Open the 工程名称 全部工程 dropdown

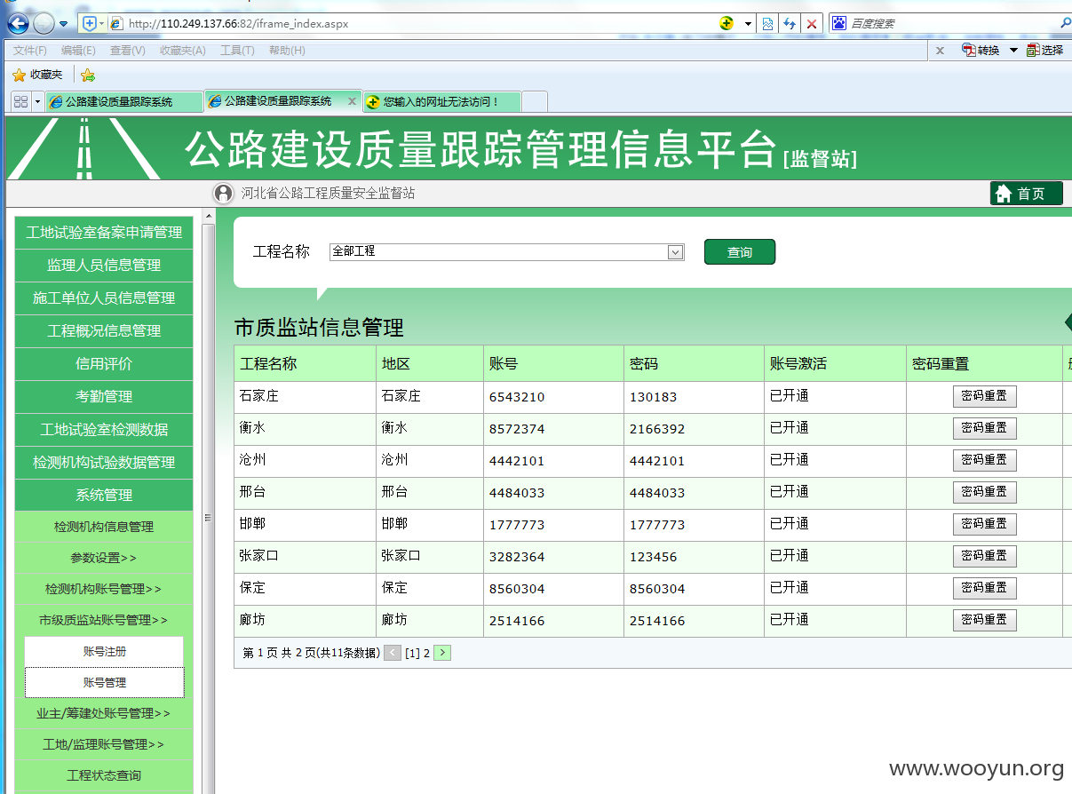tap(506, 252)
